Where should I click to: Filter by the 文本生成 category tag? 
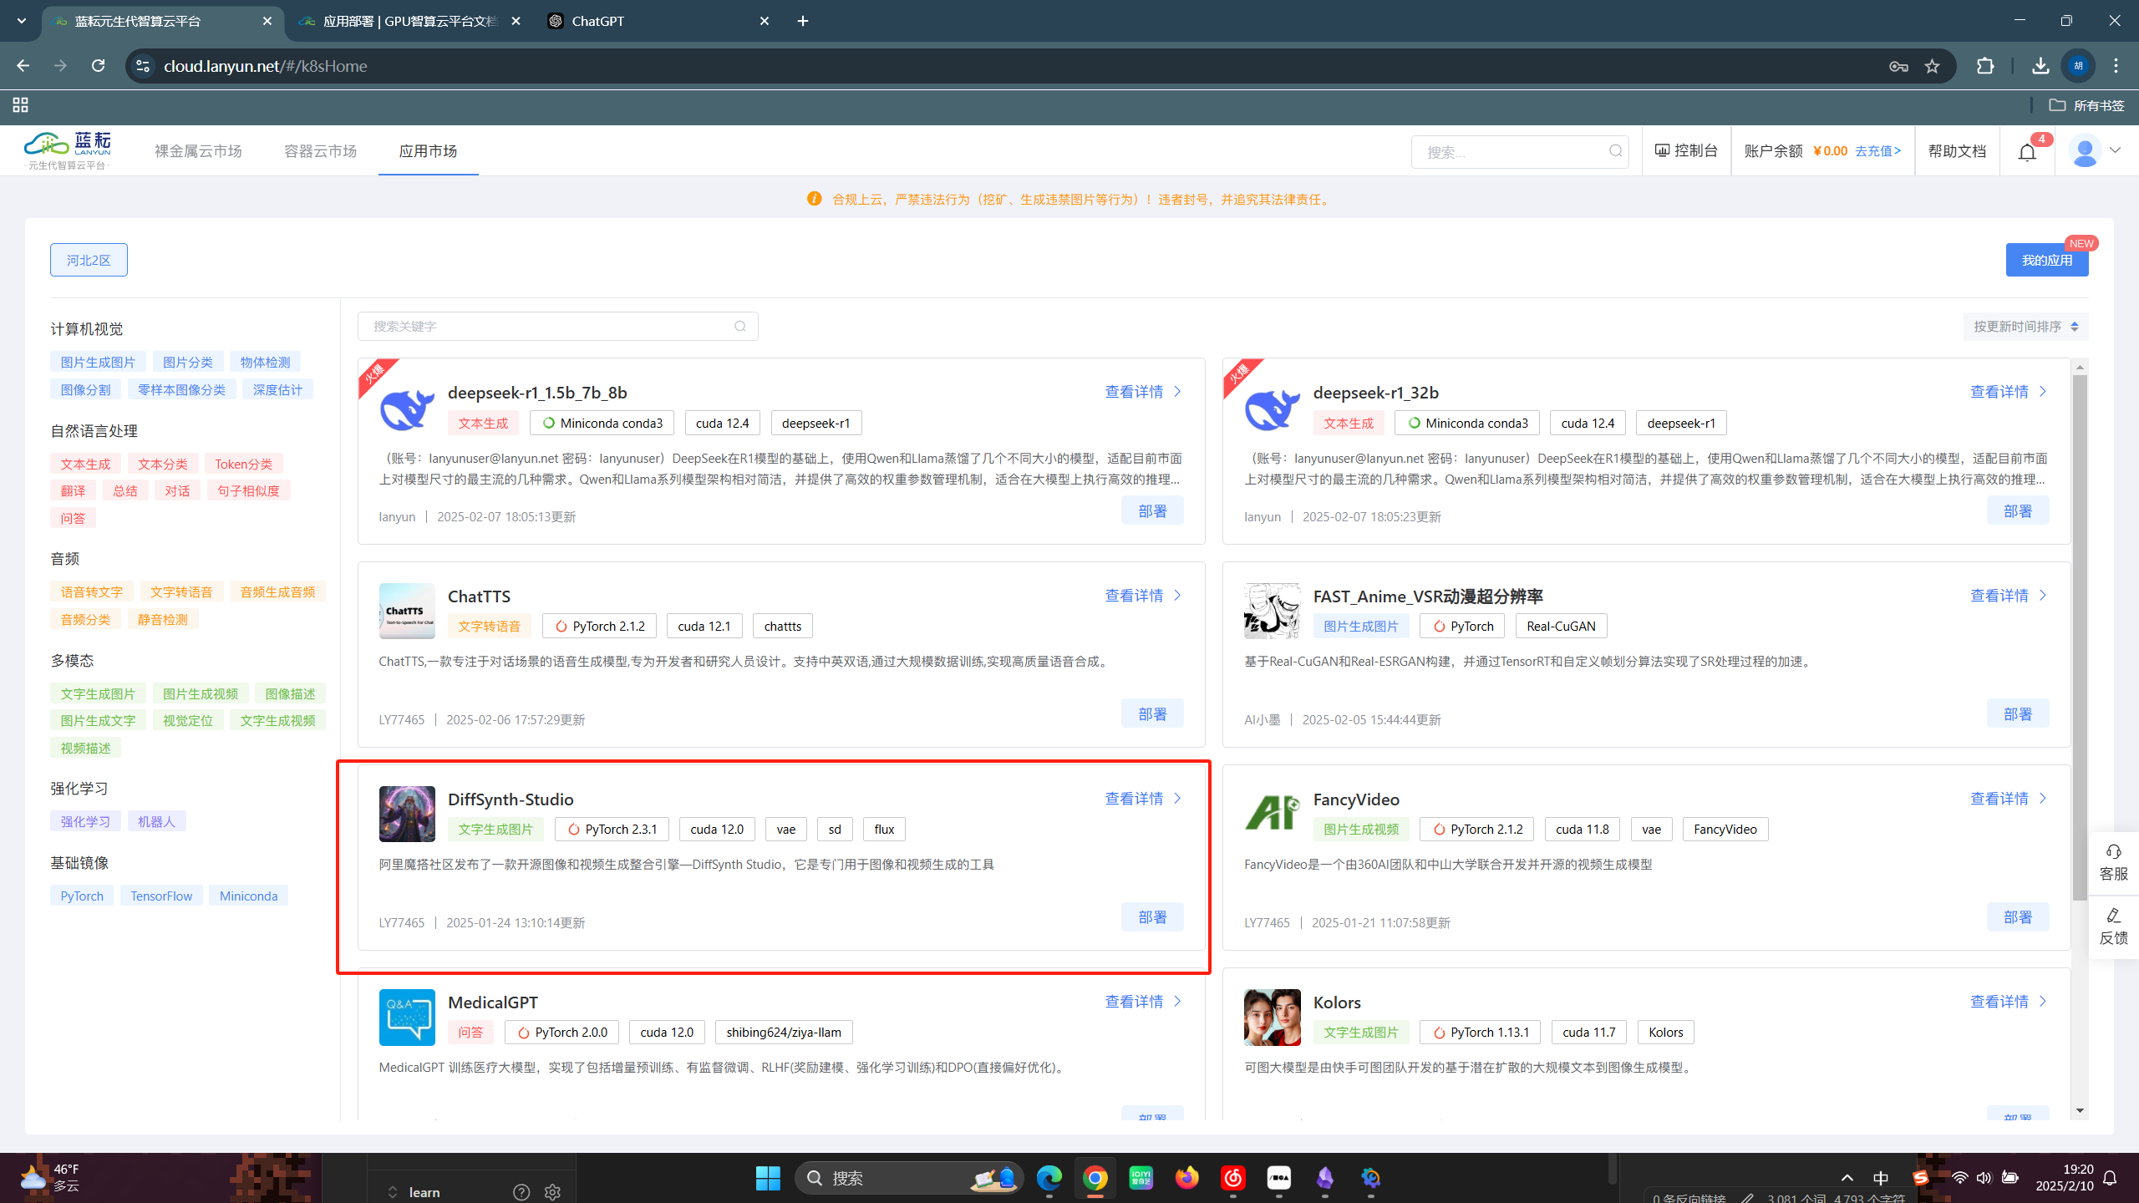click(x=85, y=464)
